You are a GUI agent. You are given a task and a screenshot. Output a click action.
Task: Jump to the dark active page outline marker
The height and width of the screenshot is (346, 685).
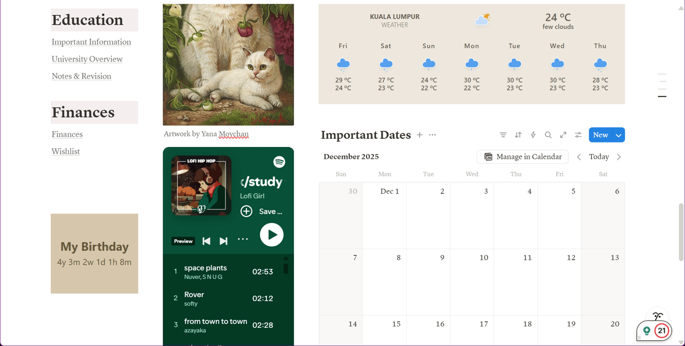pyautogui.click(x=662, y=97)
